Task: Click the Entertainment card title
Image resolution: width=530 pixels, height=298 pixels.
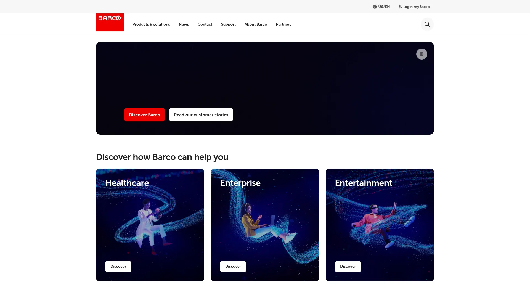Action: [364, 183]
